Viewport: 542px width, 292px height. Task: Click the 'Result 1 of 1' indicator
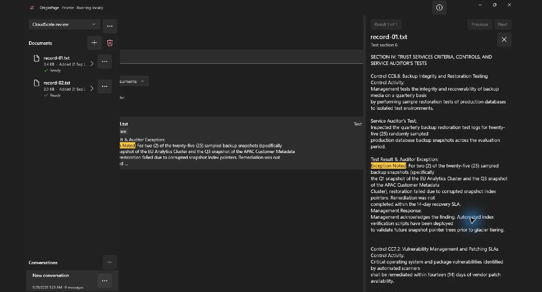(x=386, y=24)
